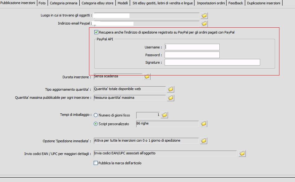Focus PayPal API Username field
This screenshot has width=295, height=182.
192,47
